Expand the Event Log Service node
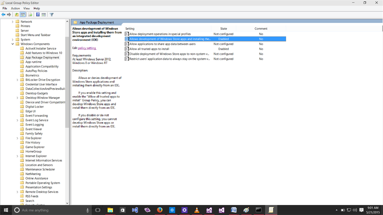The width and height of the screenshot is (383, 215). coord(17,120)
